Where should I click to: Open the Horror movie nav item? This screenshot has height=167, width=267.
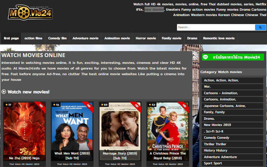coord(146,38)
